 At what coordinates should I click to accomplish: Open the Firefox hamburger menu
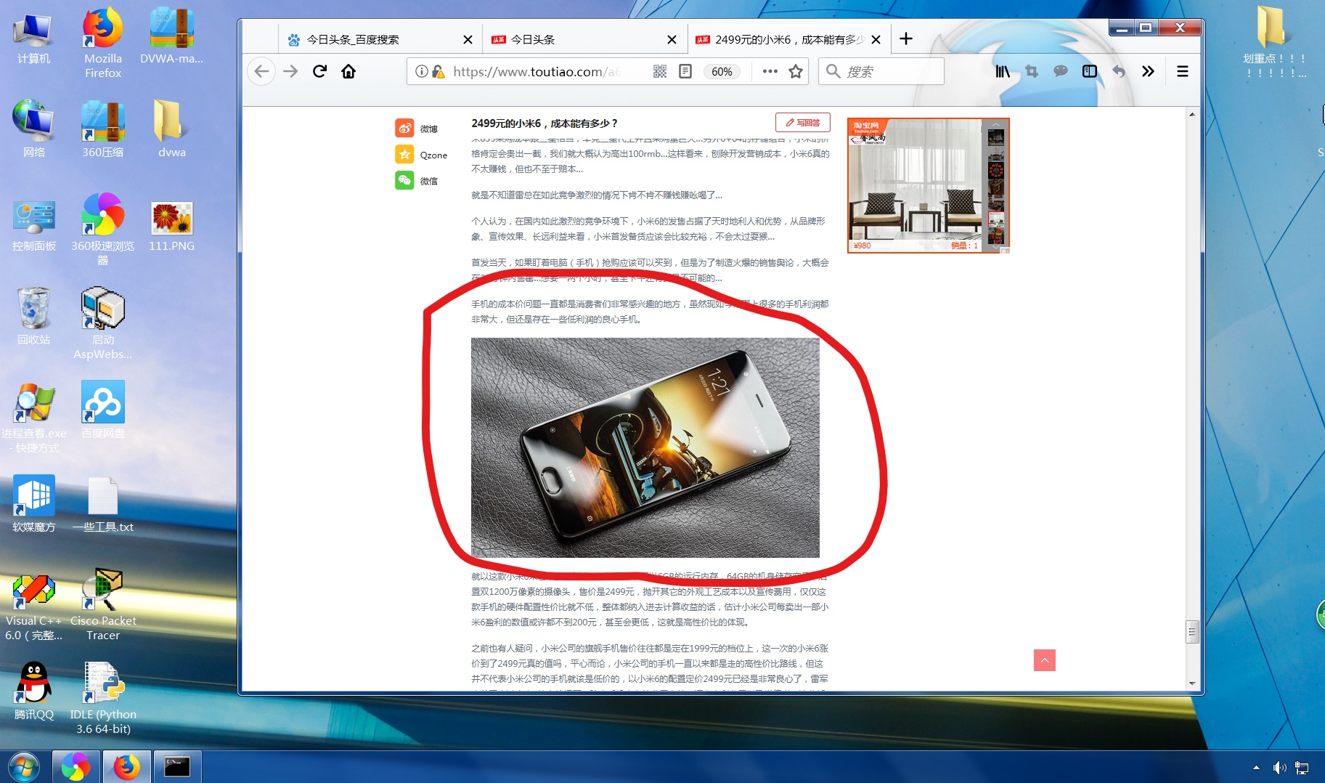pos(1183,71)
